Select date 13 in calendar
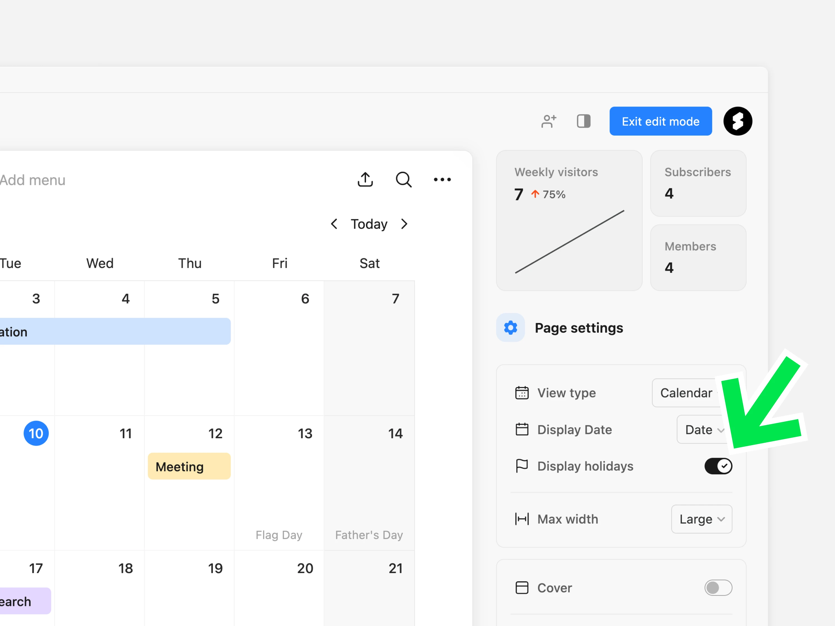The image size is (835, 626). click(305, 433)
